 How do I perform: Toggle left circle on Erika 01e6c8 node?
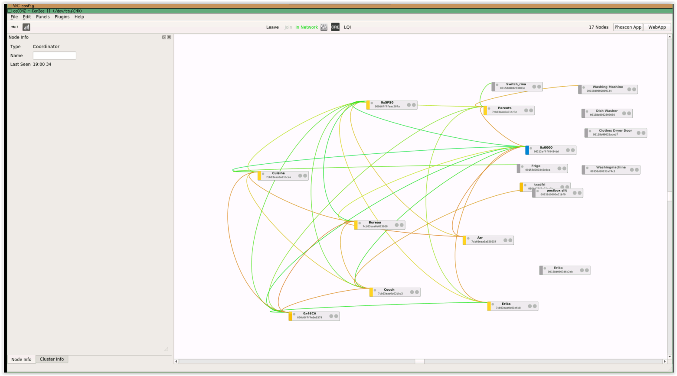[530, 306]
